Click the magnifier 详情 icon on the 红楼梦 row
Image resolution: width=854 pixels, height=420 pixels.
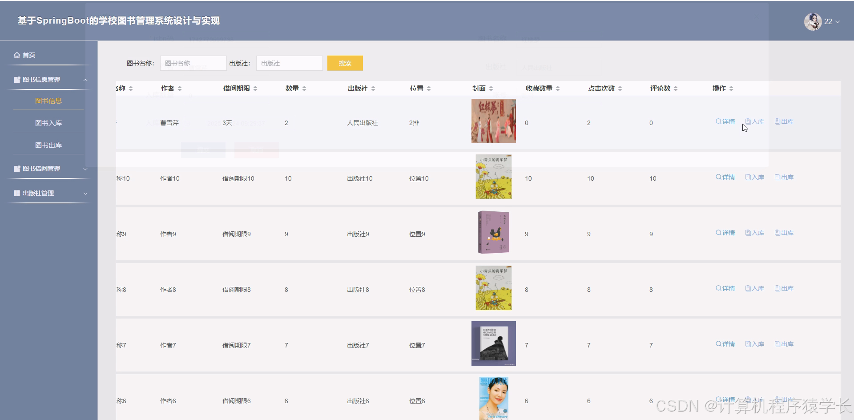725,121
